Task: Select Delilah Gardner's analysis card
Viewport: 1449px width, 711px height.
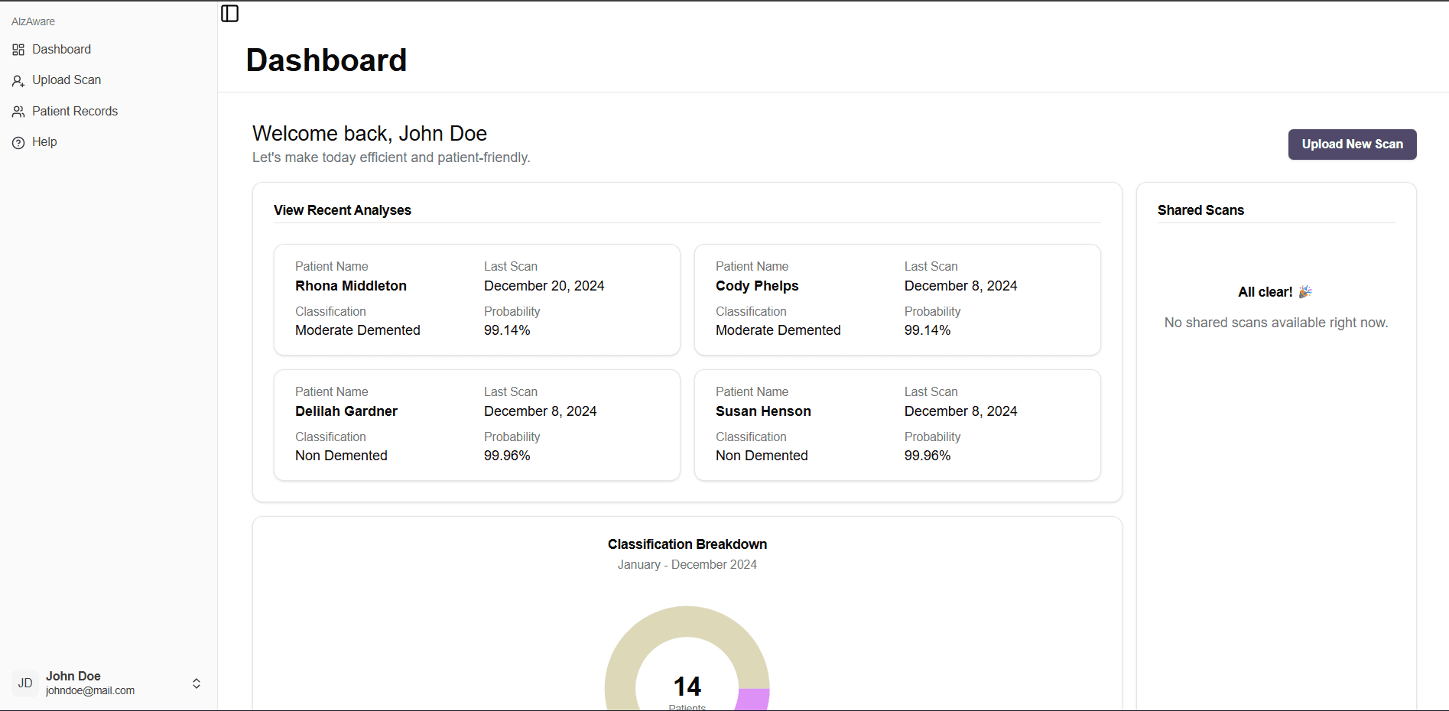Action: (476, 425)
